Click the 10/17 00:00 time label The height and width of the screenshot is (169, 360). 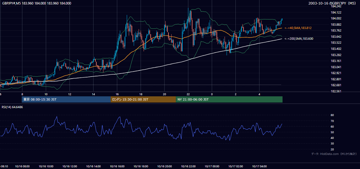pos(212,166)
